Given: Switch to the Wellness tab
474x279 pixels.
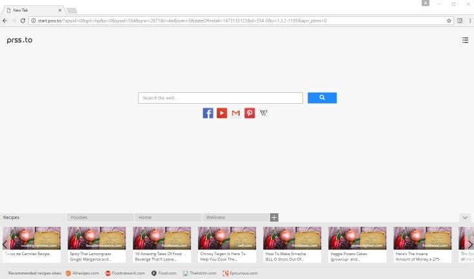Looking at the screenshot, I should click(x=236, y=217).
